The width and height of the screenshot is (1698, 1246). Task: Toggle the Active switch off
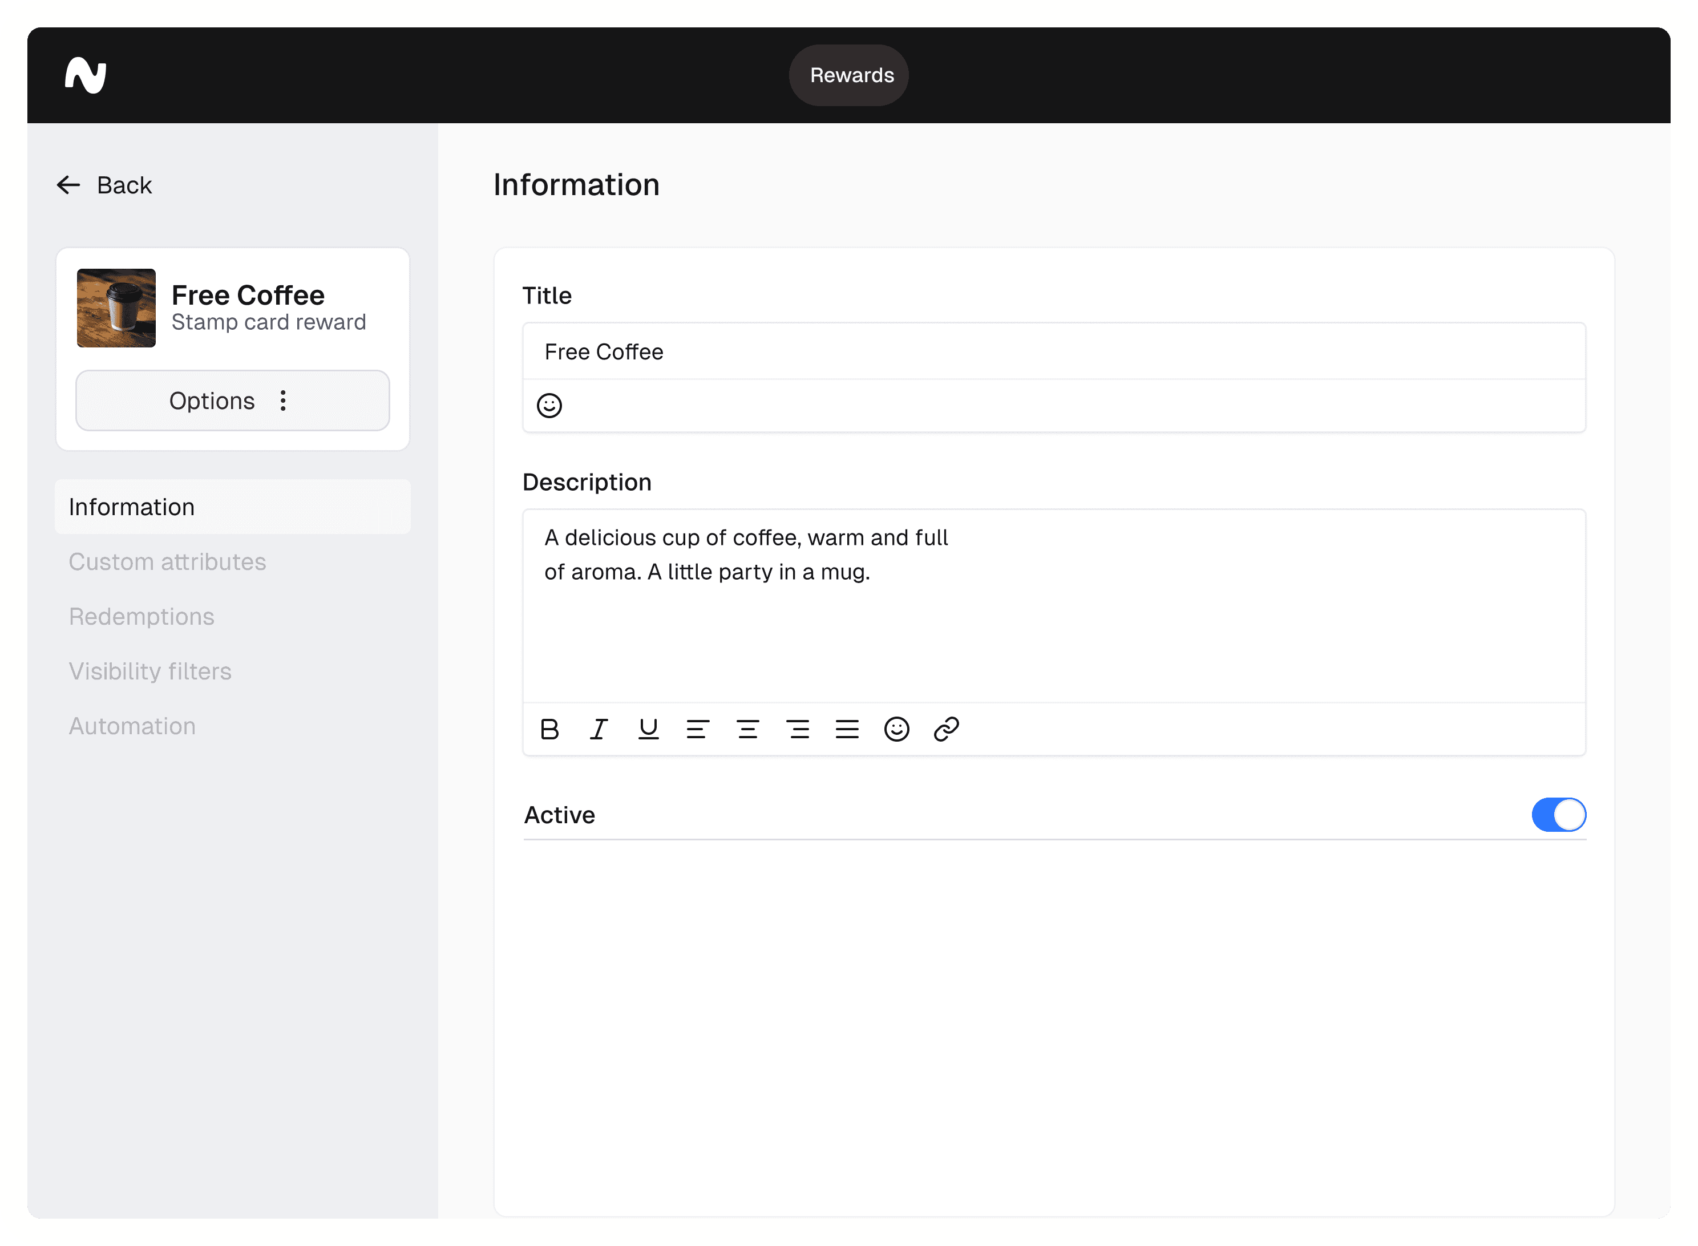(1558, 815)
